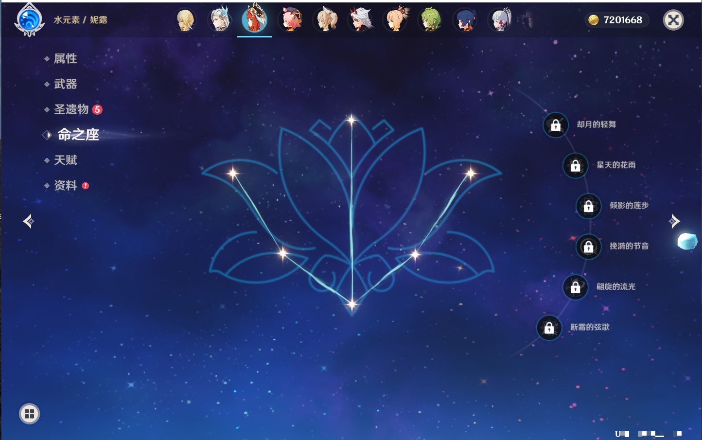Click the 水元素 / 妮露 title text
702x440 pixels.
click(80, 20)
